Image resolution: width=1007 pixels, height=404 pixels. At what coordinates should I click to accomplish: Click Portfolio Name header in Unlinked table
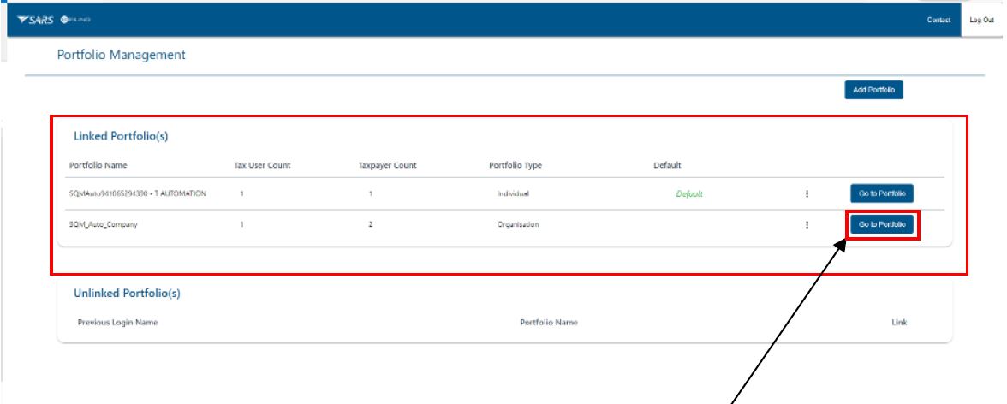(548, 323)
